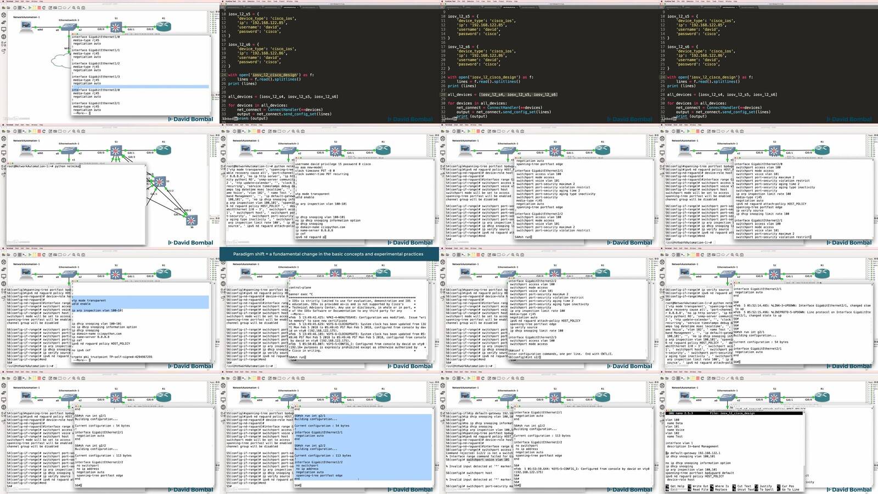Click 'Gi0/1' link label, GigabitEthernet1/0 listing frame
878x494 pixels.
[131, 30]
